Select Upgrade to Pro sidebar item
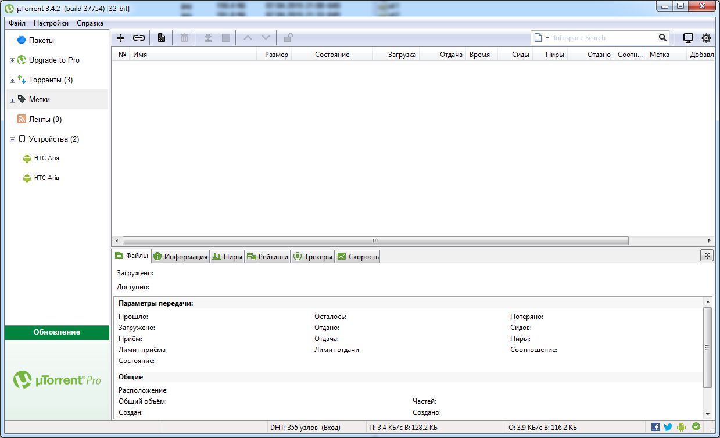Viewport: 720px width, 438px height. [57, 60]
